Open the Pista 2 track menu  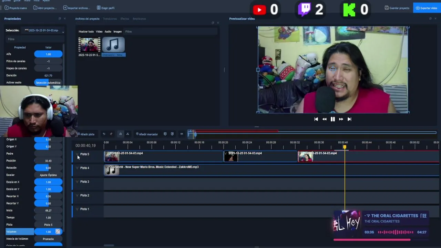click(77, 196)
